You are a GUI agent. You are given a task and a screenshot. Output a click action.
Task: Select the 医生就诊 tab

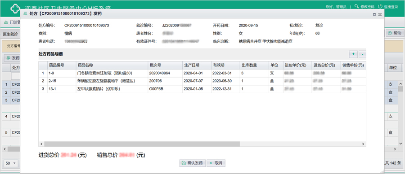pyautogui.click(x=10, y=34)
